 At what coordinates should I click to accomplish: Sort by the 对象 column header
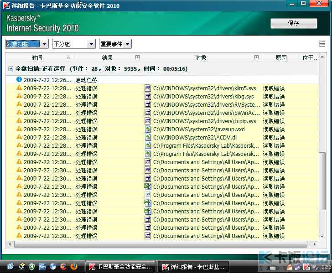(x=202, y=57)
